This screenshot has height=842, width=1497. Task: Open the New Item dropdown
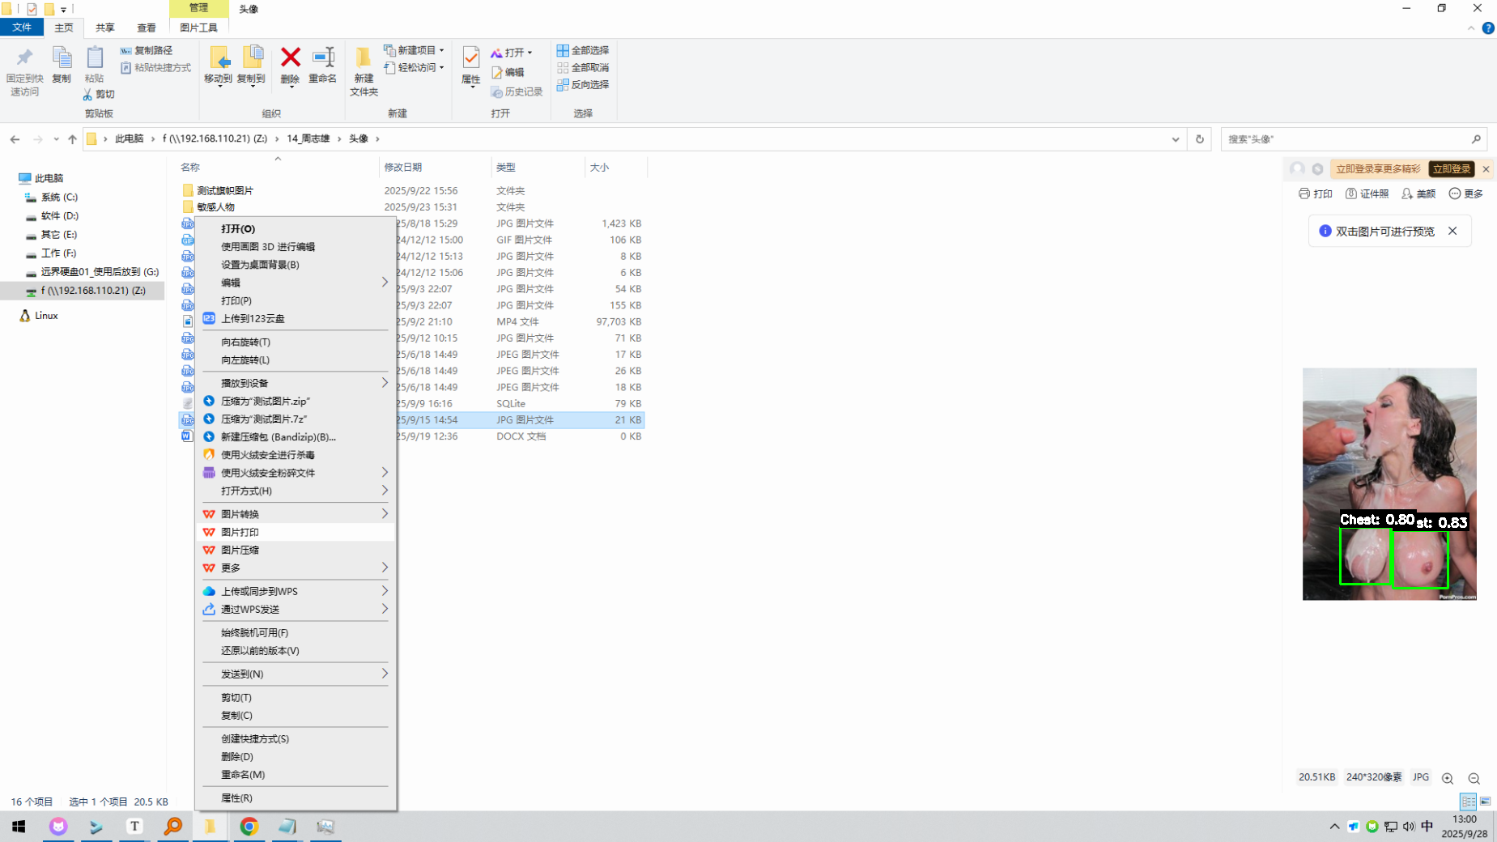(x=415, y=50)
